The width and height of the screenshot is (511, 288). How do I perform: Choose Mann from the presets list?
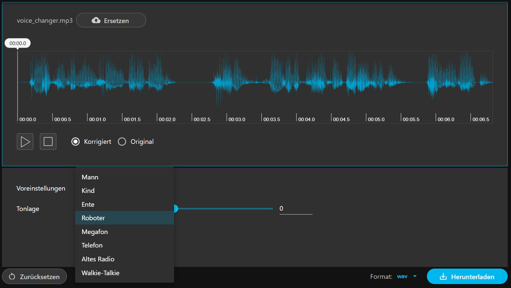tap(90, 177)
